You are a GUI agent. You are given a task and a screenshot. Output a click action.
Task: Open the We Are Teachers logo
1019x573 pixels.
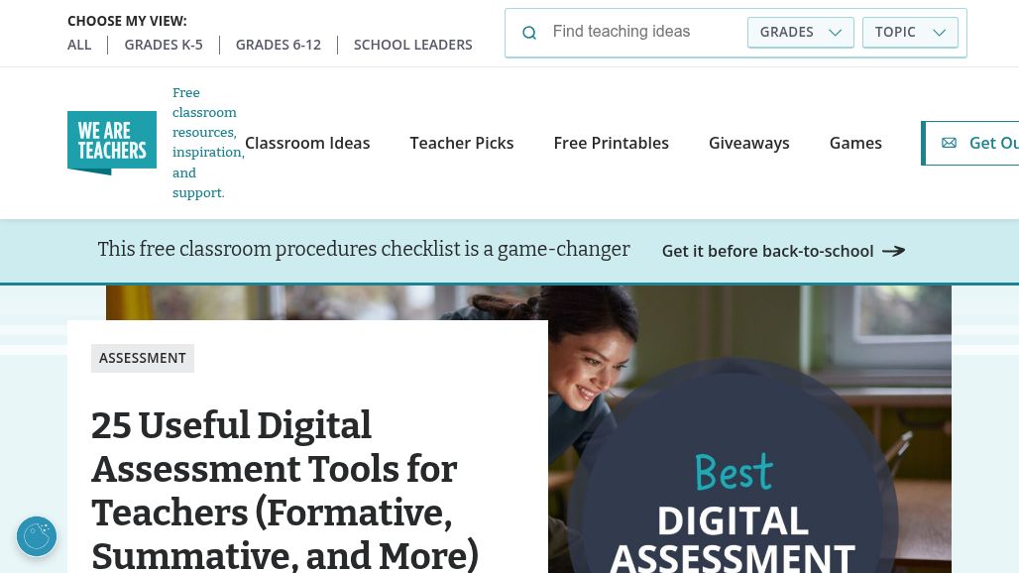tap(112, 143)
